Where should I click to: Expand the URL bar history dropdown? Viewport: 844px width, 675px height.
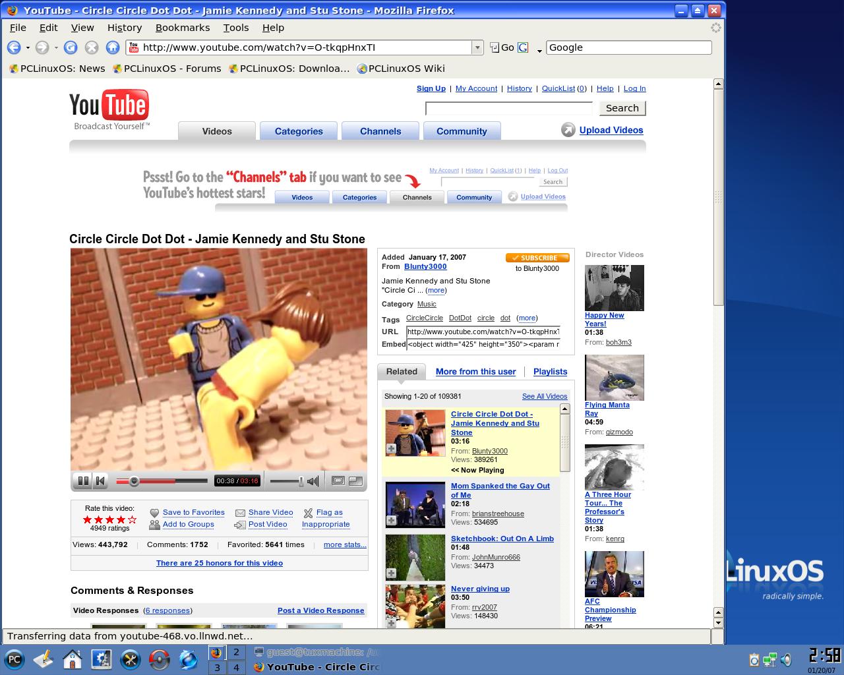tap(477, 47)
